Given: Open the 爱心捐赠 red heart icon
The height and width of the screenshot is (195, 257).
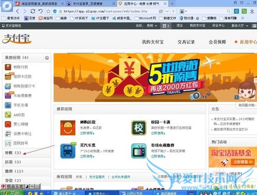Looking at the screenshot, I should [8, 124].
